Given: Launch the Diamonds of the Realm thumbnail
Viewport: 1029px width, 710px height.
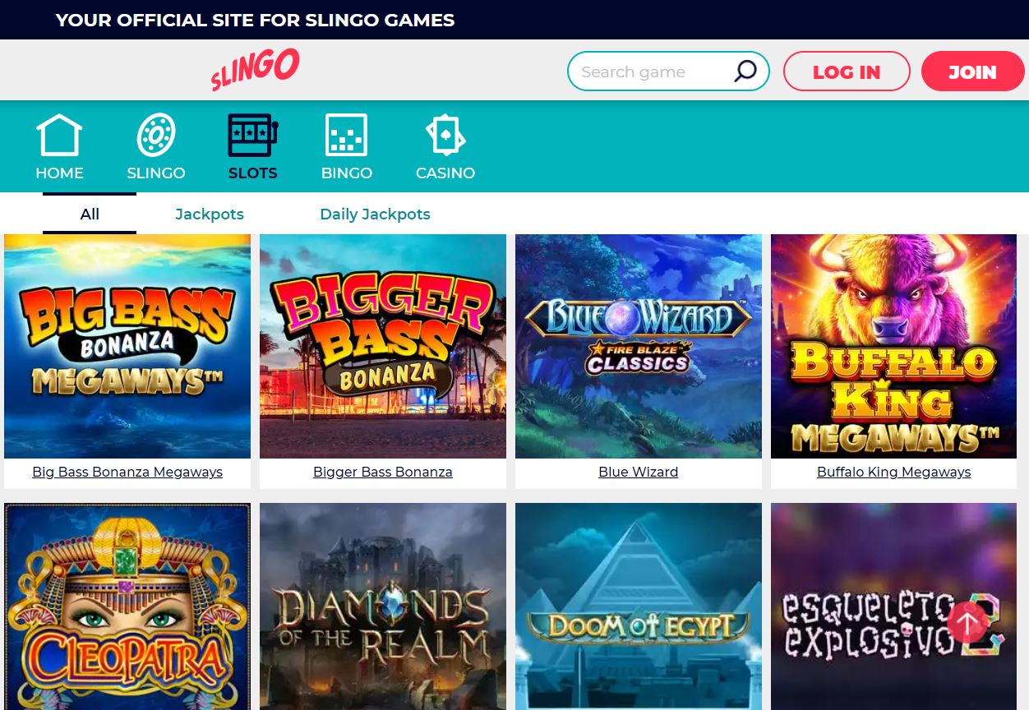Looking at the screenshot, I should 383,606.
